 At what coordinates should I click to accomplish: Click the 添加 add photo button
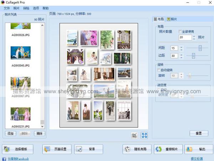coord(11,134)
